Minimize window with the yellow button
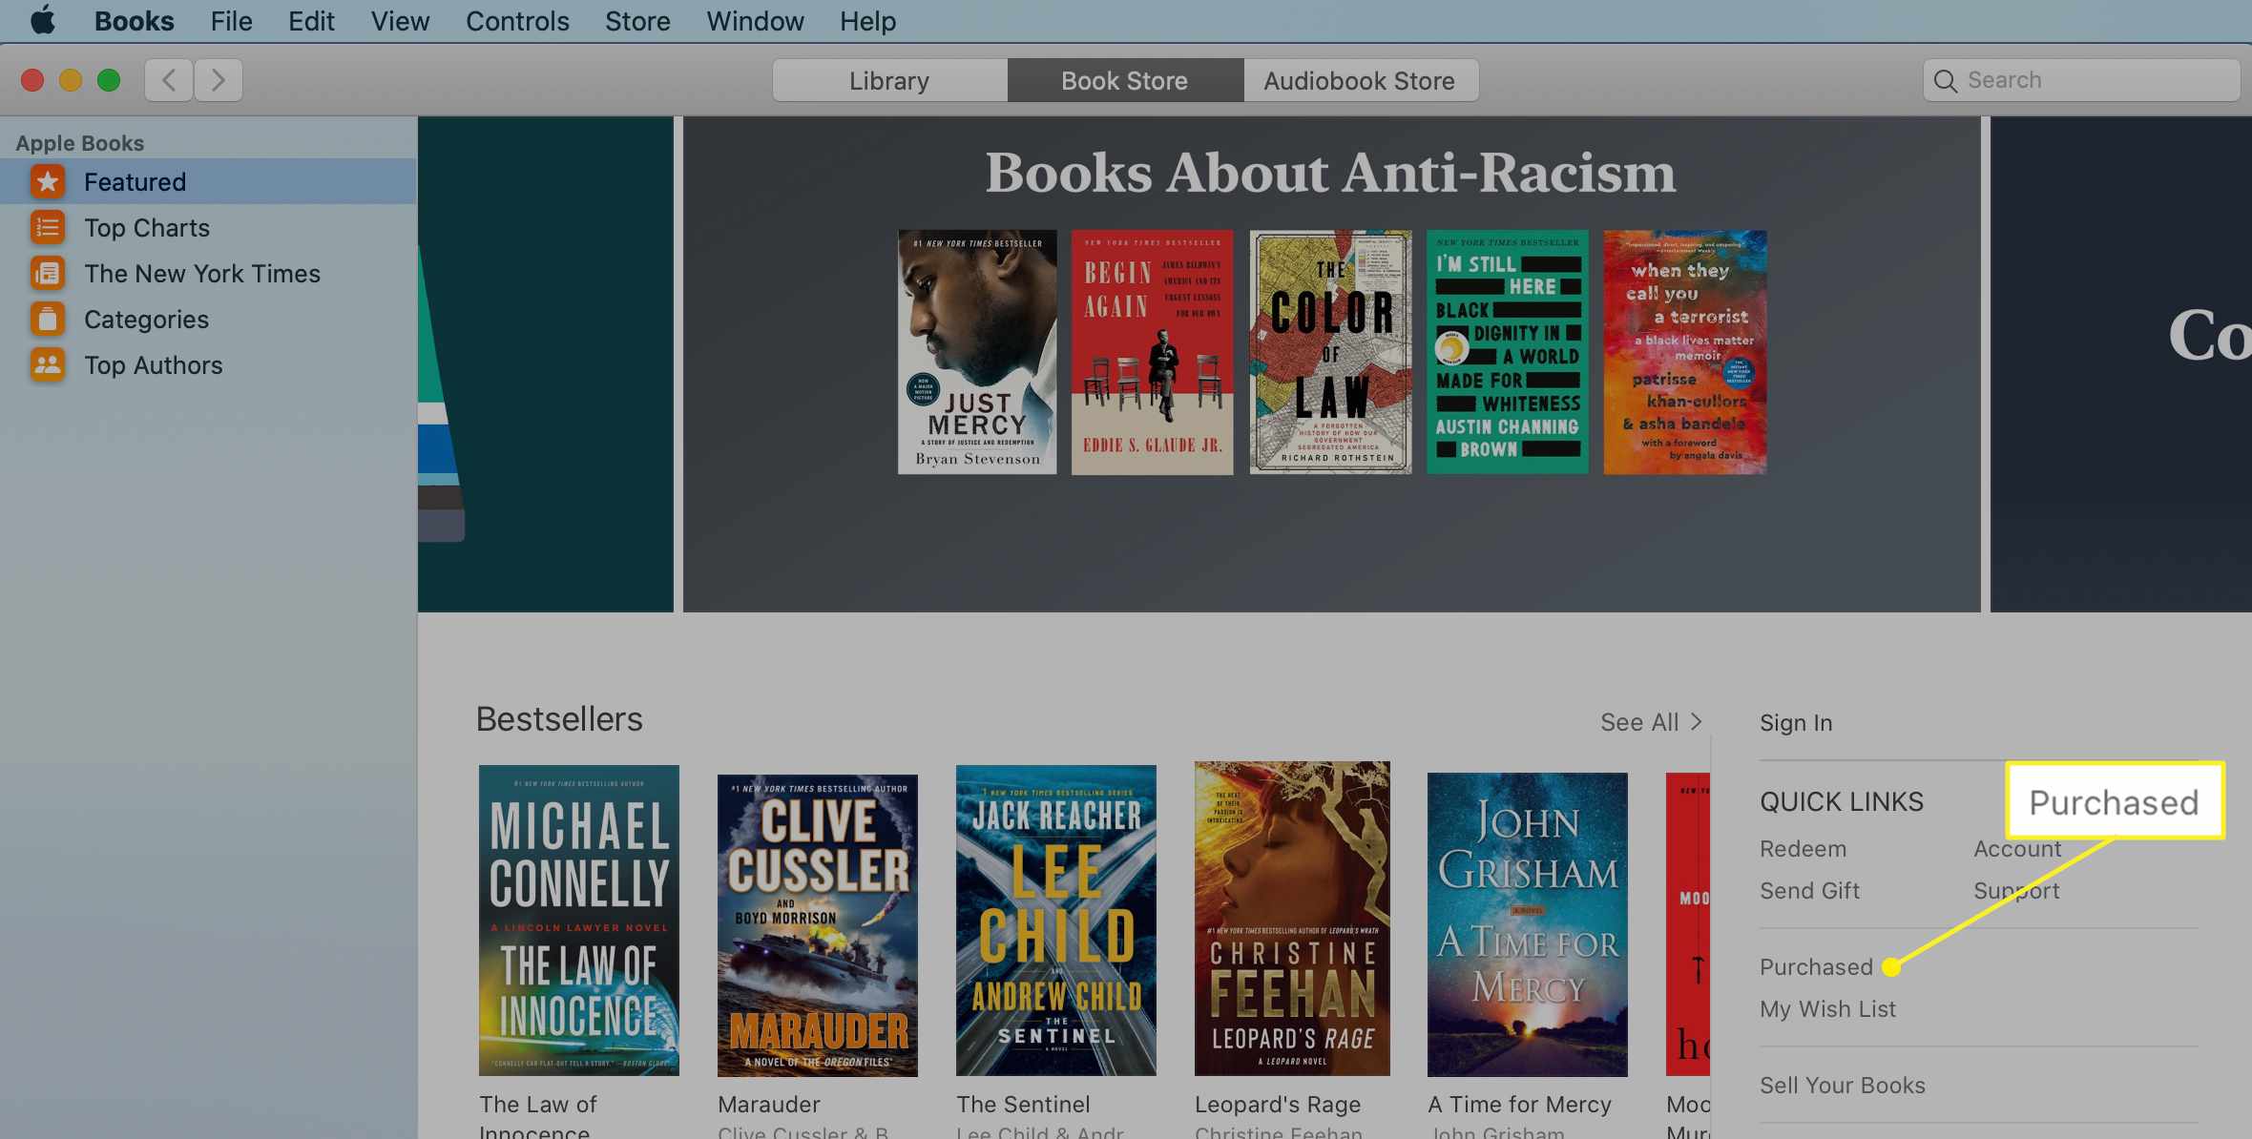The width and height of the screenshot is (2252, 1139). click(x=71, y=80)
